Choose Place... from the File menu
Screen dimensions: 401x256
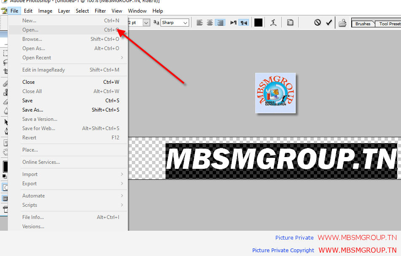[68, 150]
